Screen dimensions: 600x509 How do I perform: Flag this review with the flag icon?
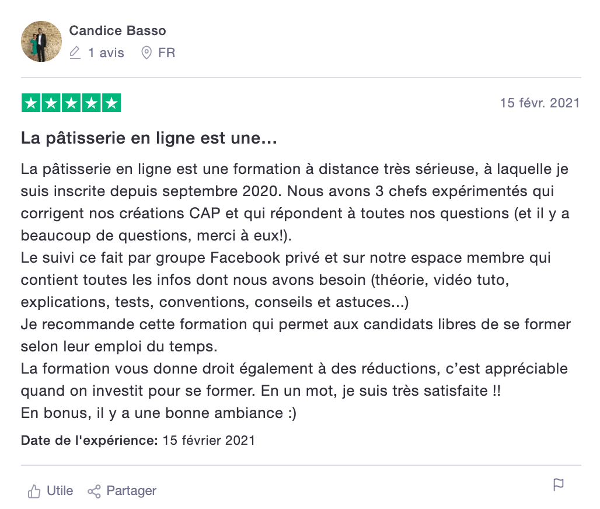(559, 484)
